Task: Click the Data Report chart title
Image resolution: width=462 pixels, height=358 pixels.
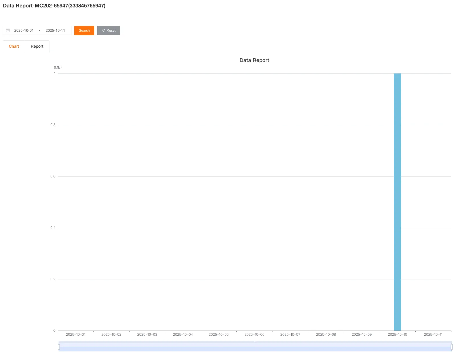Action: click(x=254, y=60)
